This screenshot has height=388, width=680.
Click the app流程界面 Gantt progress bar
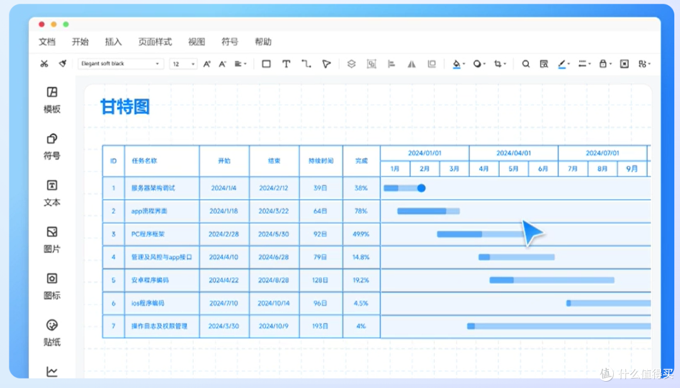tap(429, 211)
